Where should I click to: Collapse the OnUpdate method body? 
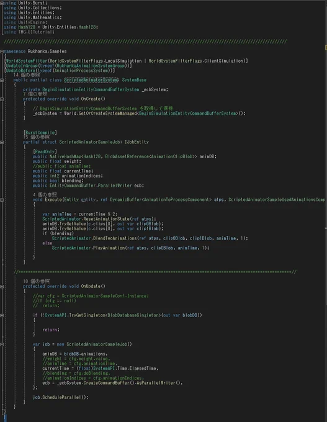2,286
